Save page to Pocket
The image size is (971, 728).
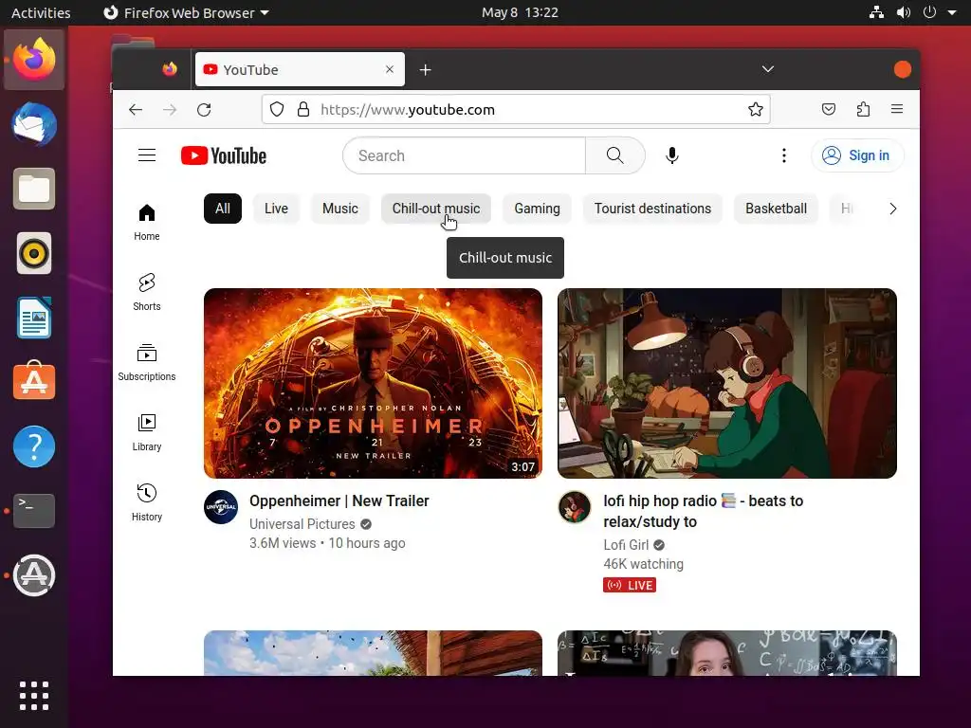pos(829,110)
